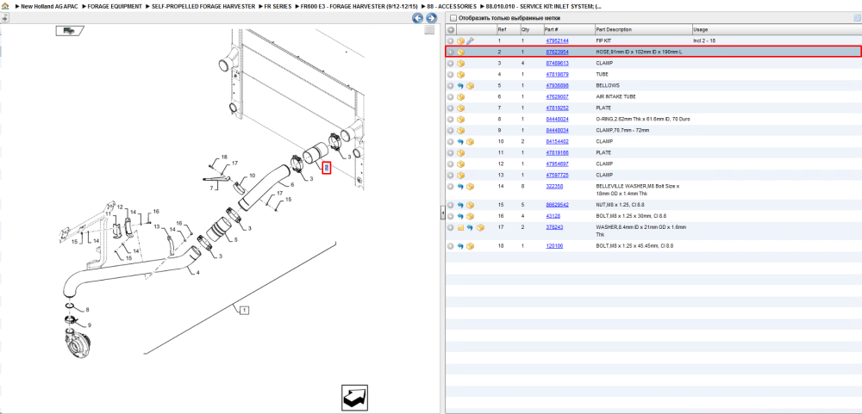
Task: Click the plus icon in the table header
Action: pyautogui.click(x=450, y=29)
